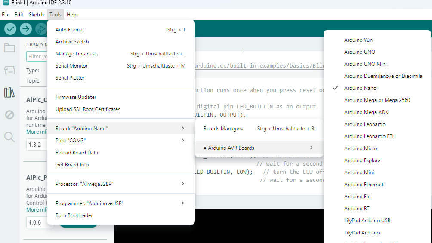Choose Reload Board Data
The height and width of the screenshot is (243, 432).
tap(120, 153)
